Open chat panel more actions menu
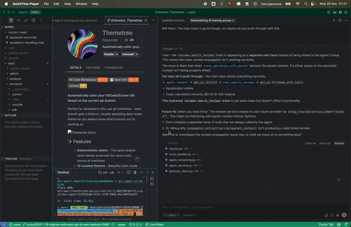351x227 pixels. click(x=346, y=20)
